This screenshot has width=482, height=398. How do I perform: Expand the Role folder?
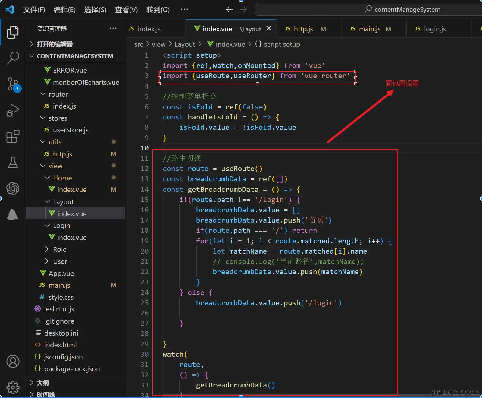[x=60, y=249]
